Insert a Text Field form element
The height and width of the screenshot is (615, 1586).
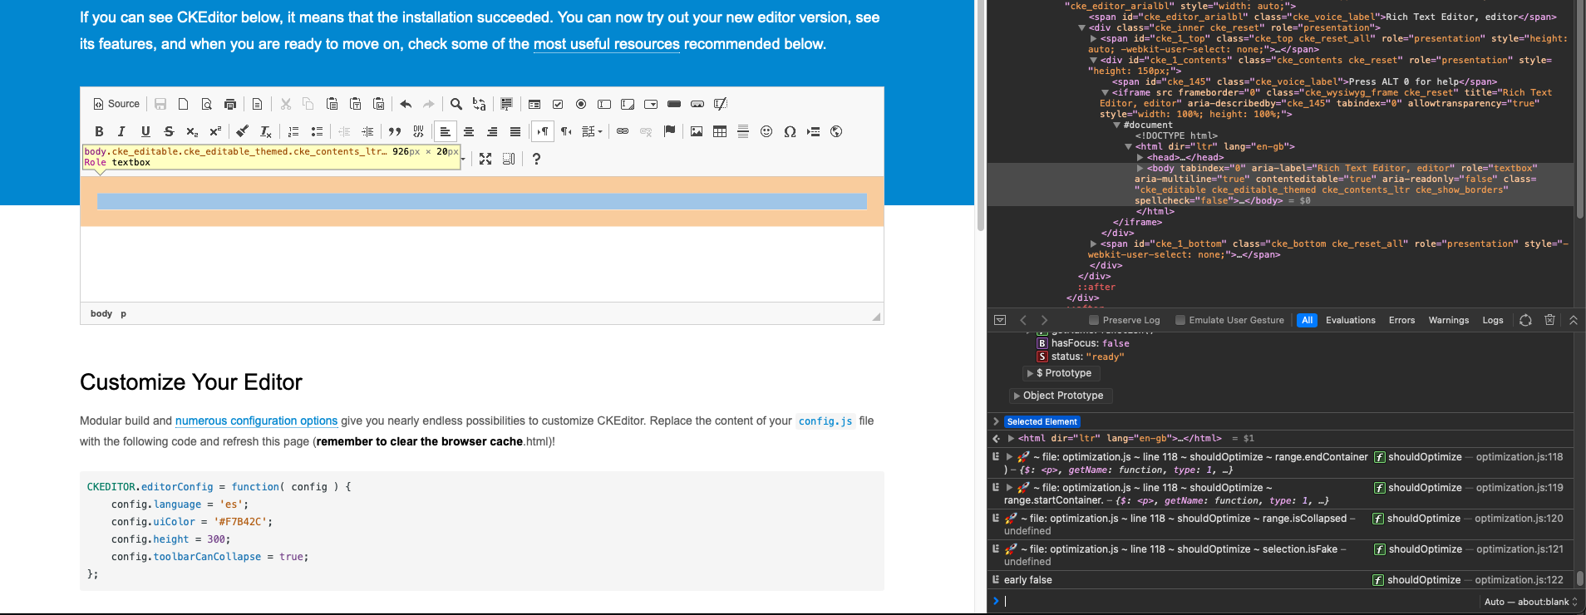[x=604, y=104]
